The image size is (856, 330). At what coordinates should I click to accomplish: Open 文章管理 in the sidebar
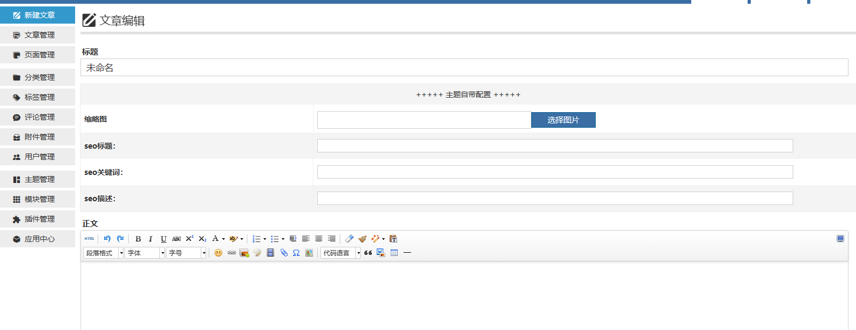click(x=38, y=35)
